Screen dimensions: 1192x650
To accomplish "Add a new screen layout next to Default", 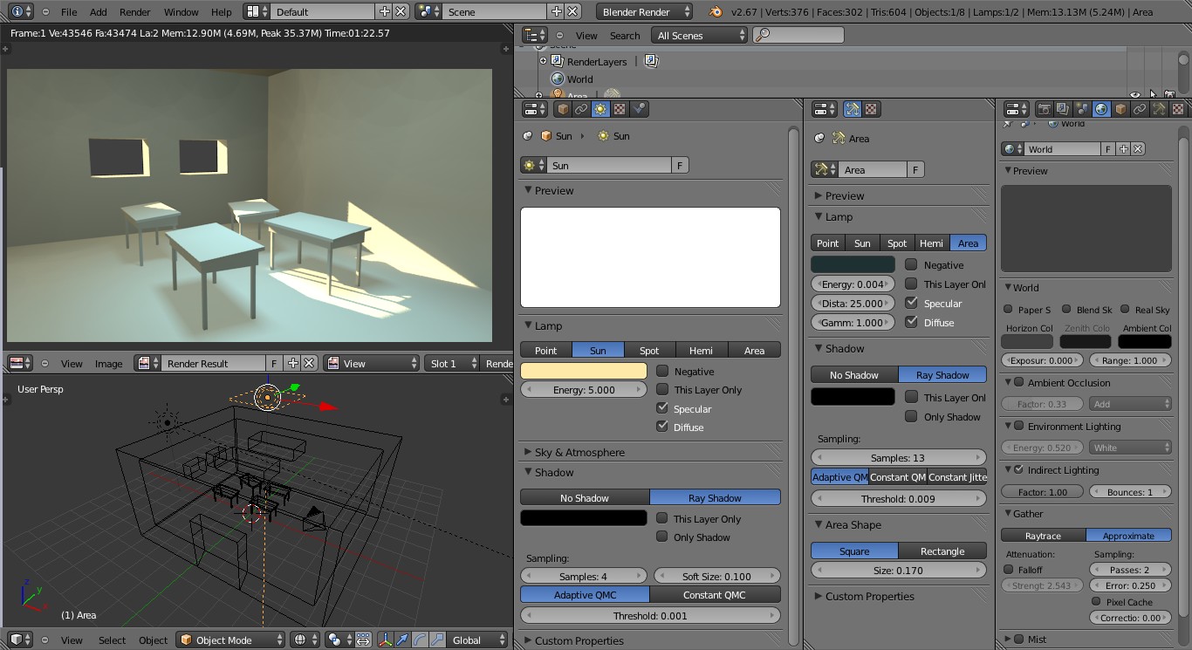I will pos(385,11).
